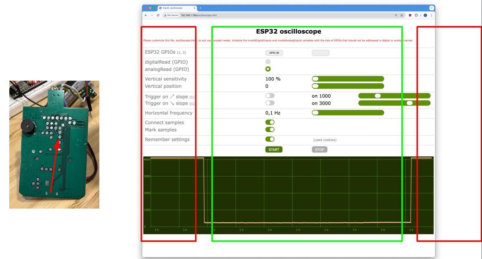Open the GPIO 39 selector
Viewport: 482px width, 259px height.
pyautogui.click(x=274, y=53)
